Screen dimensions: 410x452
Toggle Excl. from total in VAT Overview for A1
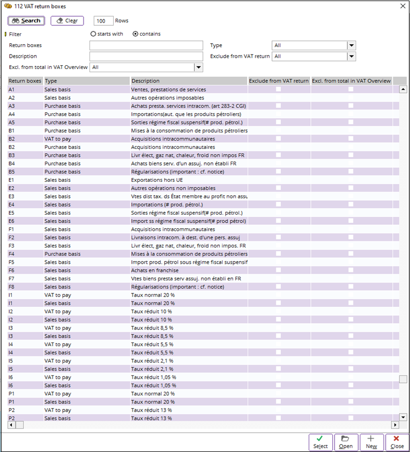click(x=351, y=90)
